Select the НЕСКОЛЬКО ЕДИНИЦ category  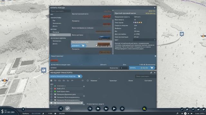coord(58,38)
